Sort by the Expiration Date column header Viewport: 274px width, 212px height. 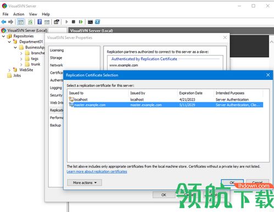(x=195, y=93)
